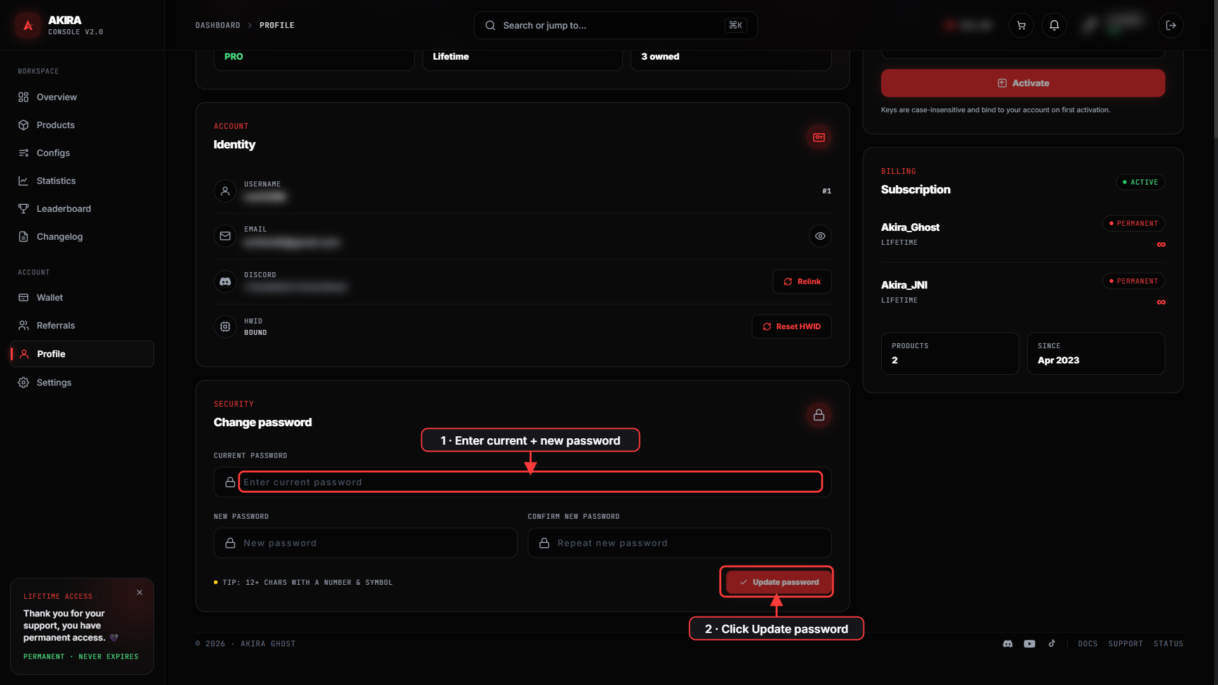The image size is (1218, 685).
Task: Click the Akira logo icon
Action: coord(28,25)
